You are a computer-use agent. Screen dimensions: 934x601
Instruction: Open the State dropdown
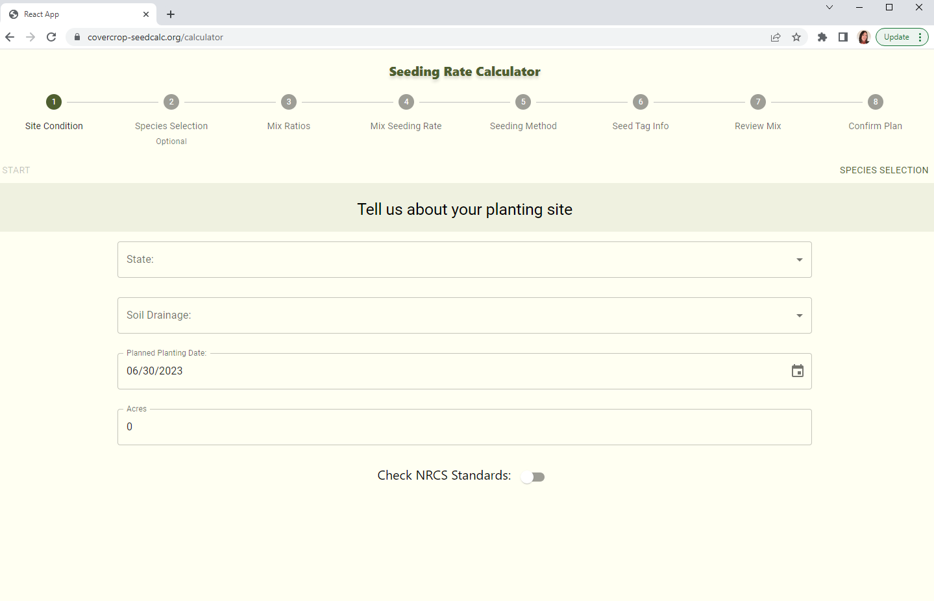[464, 260]
